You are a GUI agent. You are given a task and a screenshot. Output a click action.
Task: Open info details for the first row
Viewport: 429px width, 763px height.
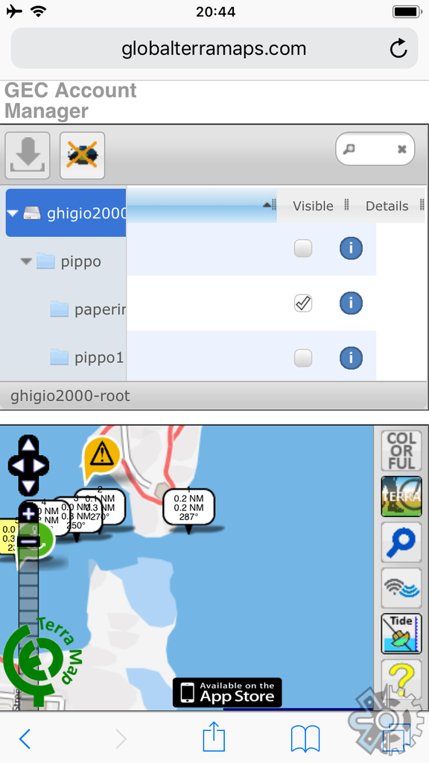pyautogui.click(x=351, y=249)
